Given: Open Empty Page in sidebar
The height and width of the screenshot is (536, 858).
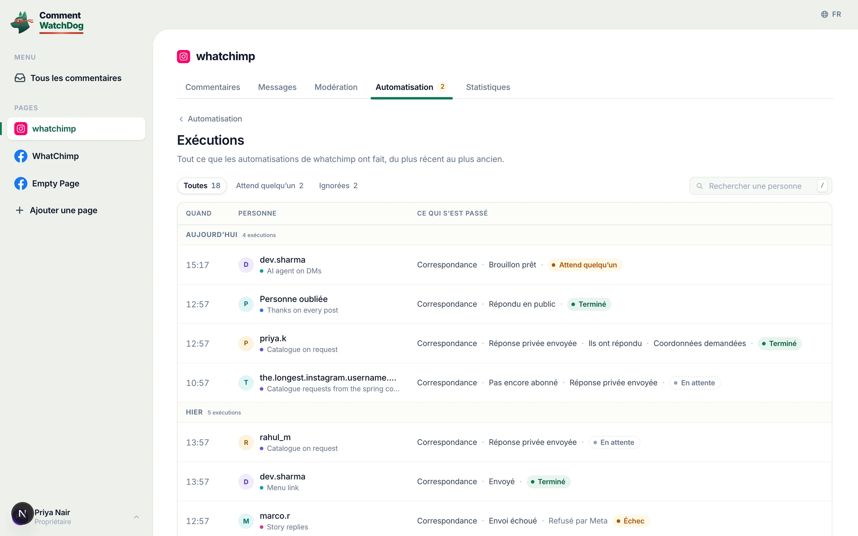Looking at the screenshot, I should [76, 183].
